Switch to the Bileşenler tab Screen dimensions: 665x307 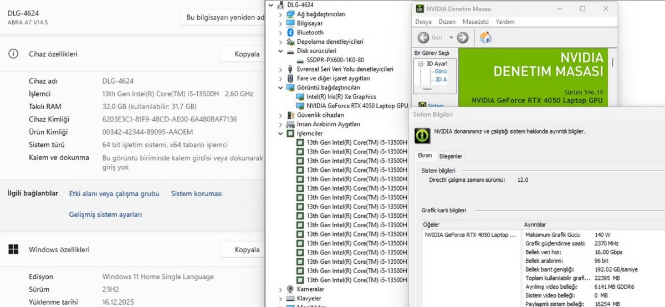[451, 156]
